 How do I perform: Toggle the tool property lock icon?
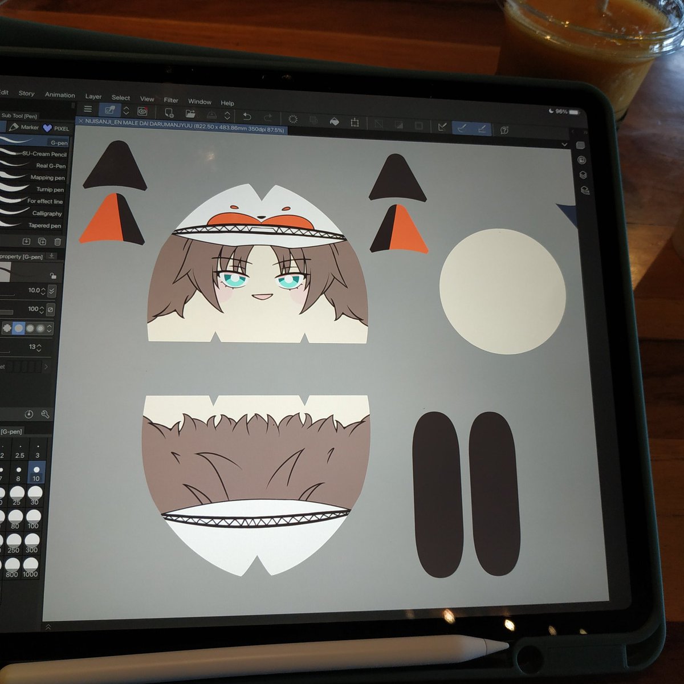(x=53, y=276)
